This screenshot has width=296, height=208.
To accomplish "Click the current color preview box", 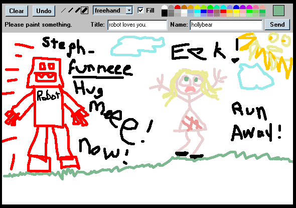I will pos(278,11).
